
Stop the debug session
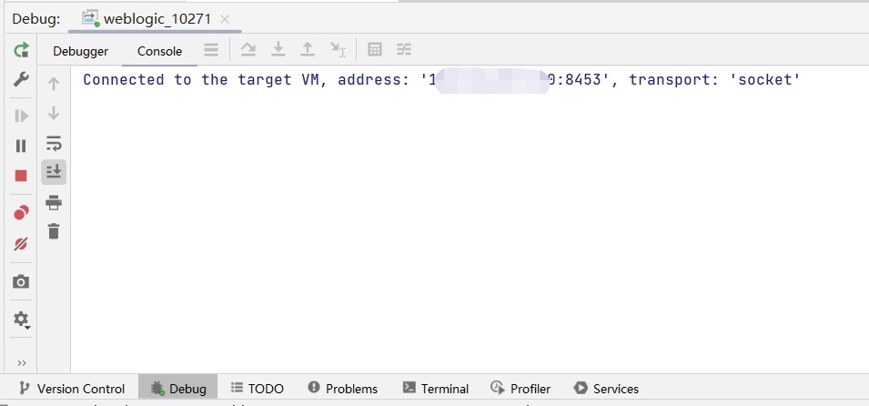pyautogui.click(x=21, y=176)
